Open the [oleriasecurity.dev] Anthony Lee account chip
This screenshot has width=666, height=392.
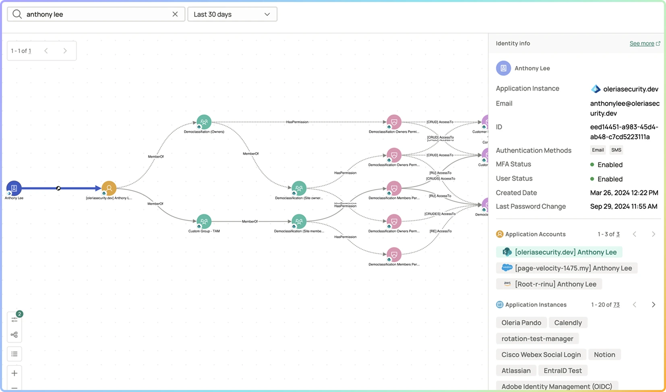pos(559,252)
